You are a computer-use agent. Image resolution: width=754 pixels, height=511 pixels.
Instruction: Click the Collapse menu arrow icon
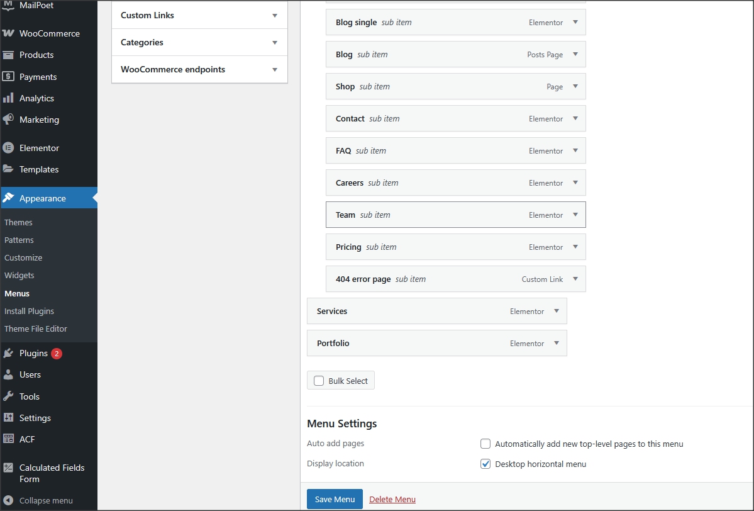pyautogui.click(x=8, y=501)
